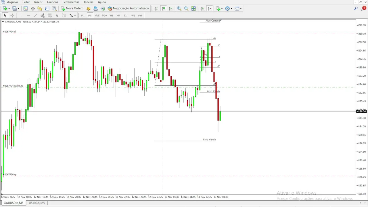Open the Arquivo menu

point(12,2)
